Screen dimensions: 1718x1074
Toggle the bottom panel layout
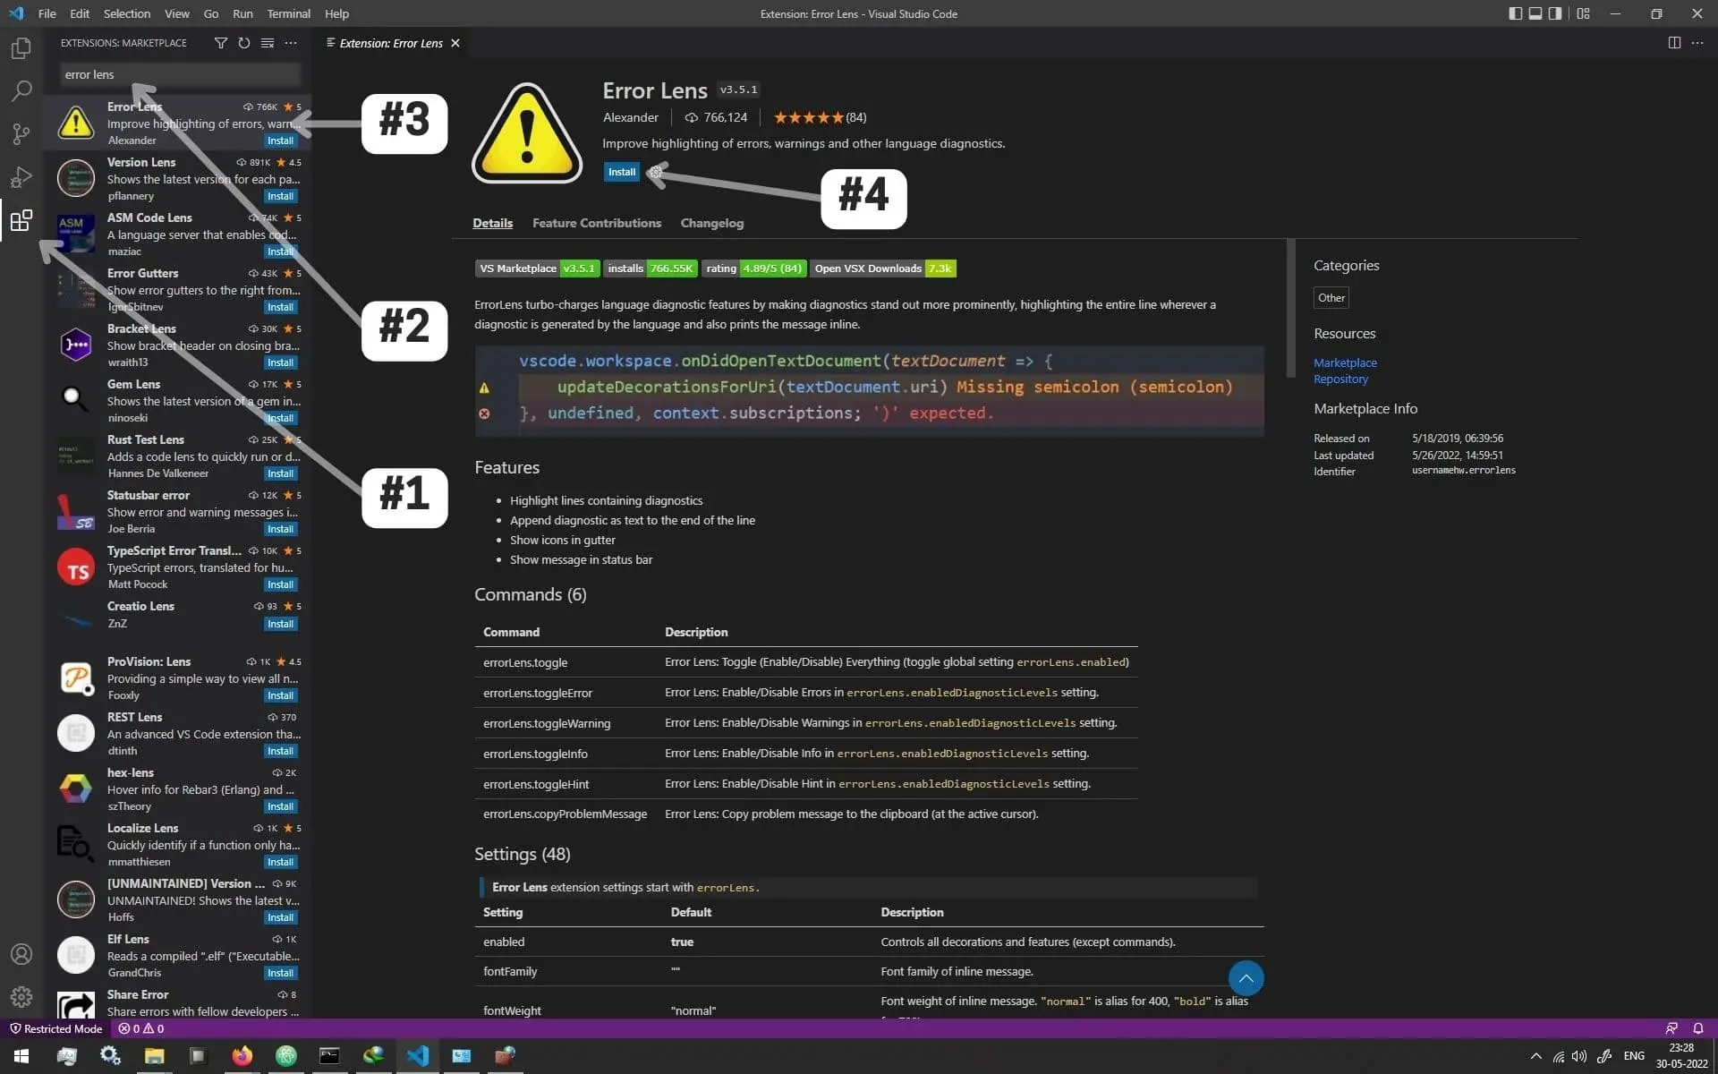[x=1535, y=13]
